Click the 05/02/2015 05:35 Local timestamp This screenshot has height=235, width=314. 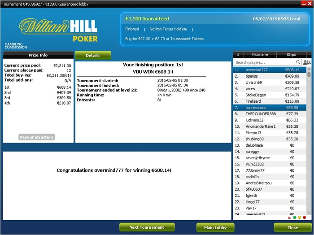pyautogui.click(x=277, y=19)
